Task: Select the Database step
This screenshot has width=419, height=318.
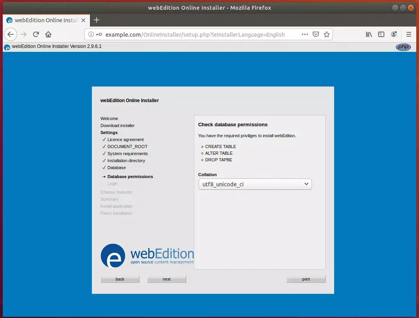Action: (x=116, y=168)
